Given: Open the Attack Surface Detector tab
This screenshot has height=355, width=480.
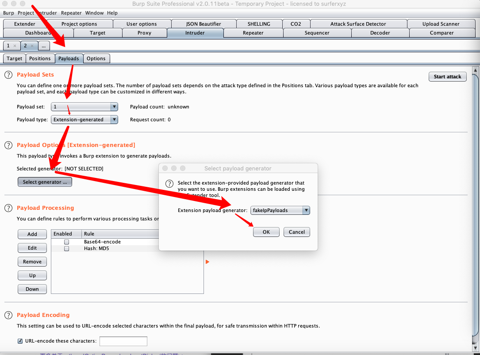Looking at the screenshot, I should click(x=358, y=24).
